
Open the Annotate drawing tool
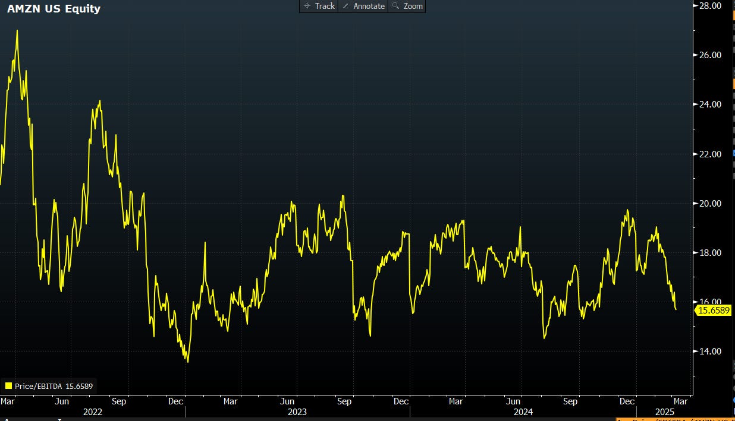[363, 6]
